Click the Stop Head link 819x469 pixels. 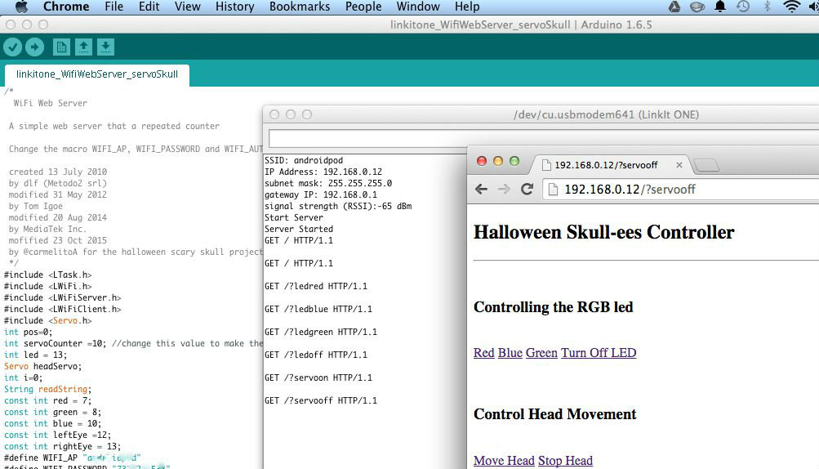click(x=565, y=461)
